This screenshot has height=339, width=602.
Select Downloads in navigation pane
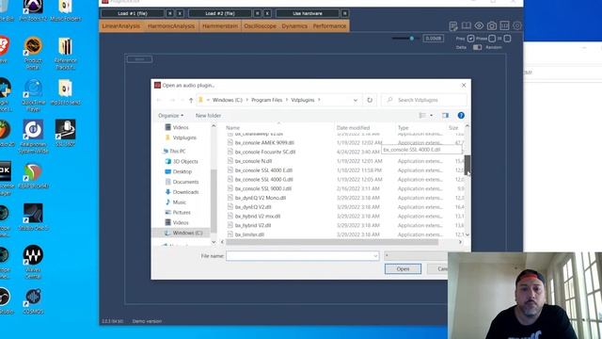click(185, 192)
